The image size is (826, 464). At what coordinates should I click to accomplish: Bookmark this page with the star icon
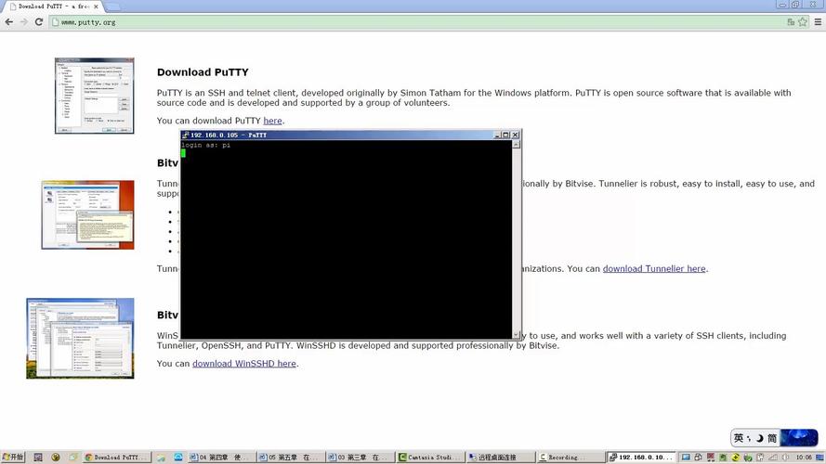(x=802, y=22)
